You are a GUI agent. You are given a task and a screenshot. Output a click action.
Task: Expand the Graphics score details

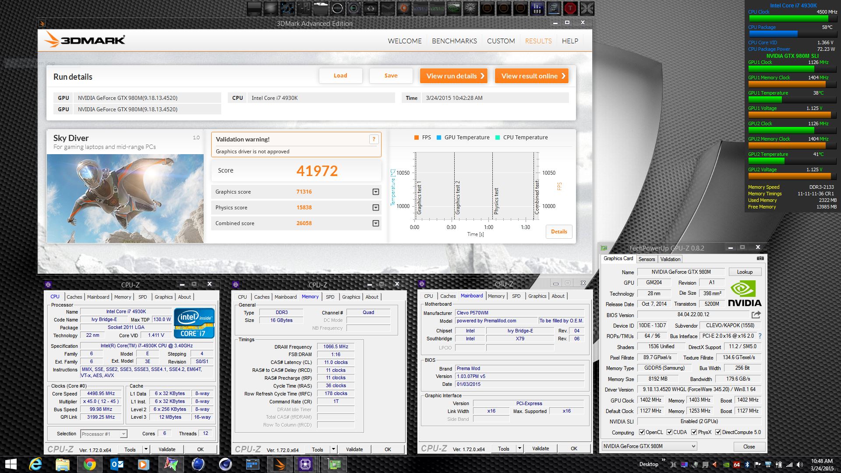[x=375, y=192]
